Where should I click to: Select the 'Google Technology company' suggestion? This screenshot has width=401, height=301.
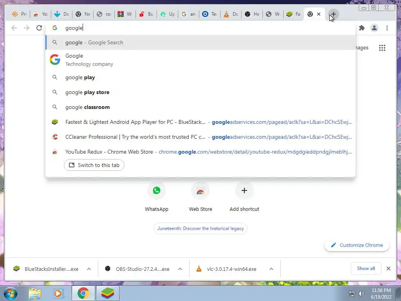click(200, 60)
